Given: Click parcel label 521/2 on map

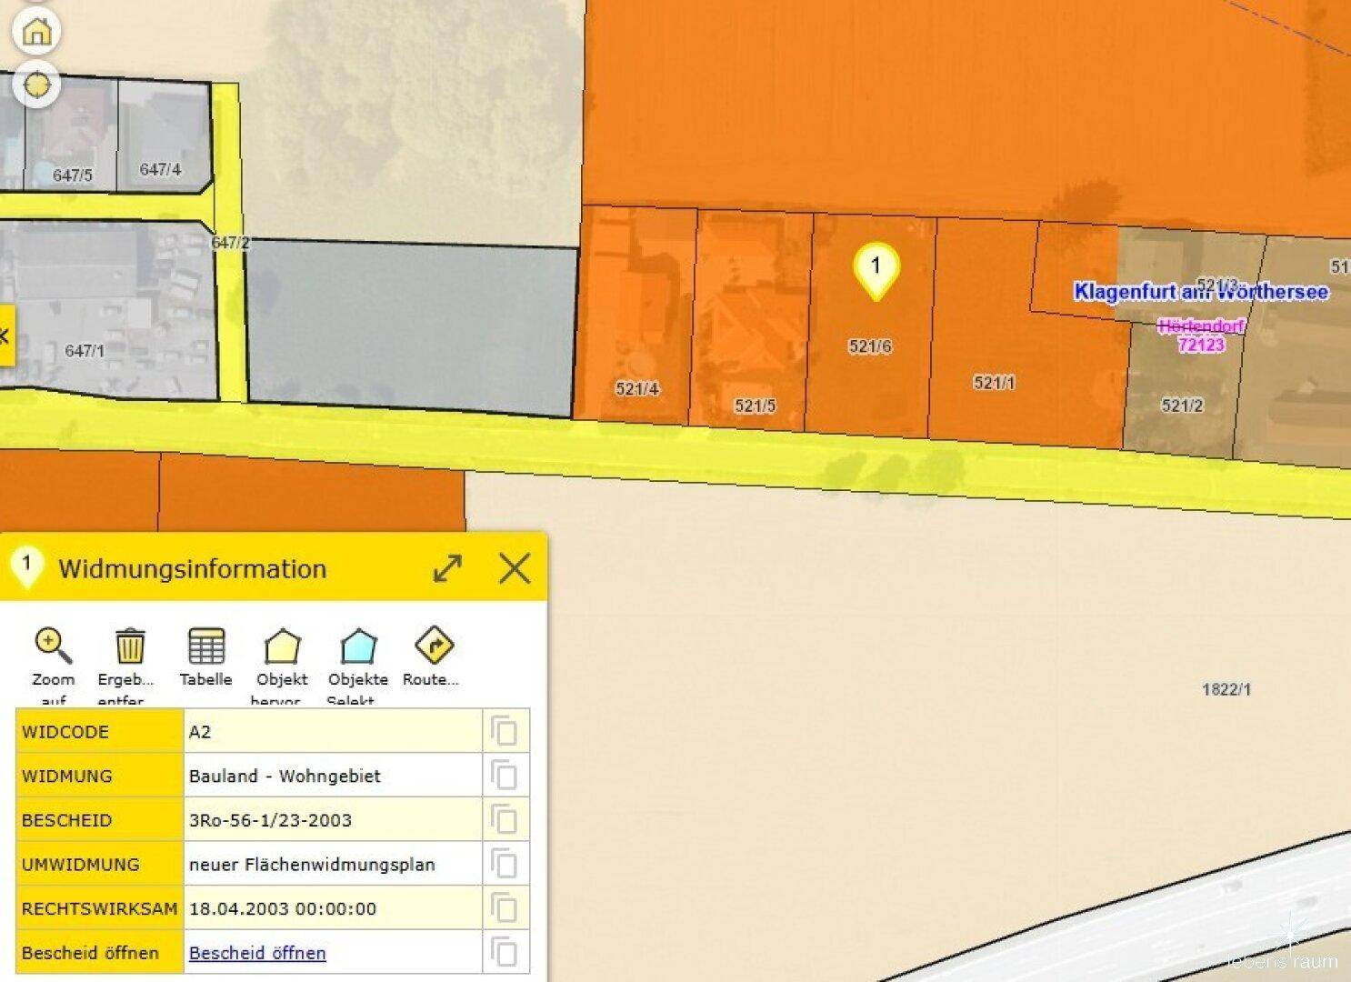Looking at the screenshot, I should click(x=1182, y=406).
